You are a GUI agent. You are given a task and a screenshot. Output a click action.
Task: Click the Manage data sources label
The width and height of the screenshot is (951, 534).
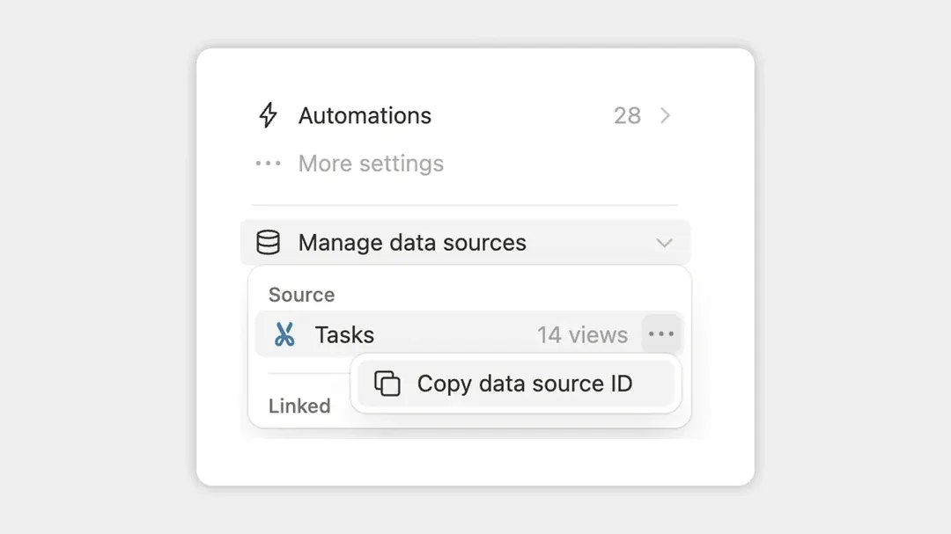(x=412, y=243)
